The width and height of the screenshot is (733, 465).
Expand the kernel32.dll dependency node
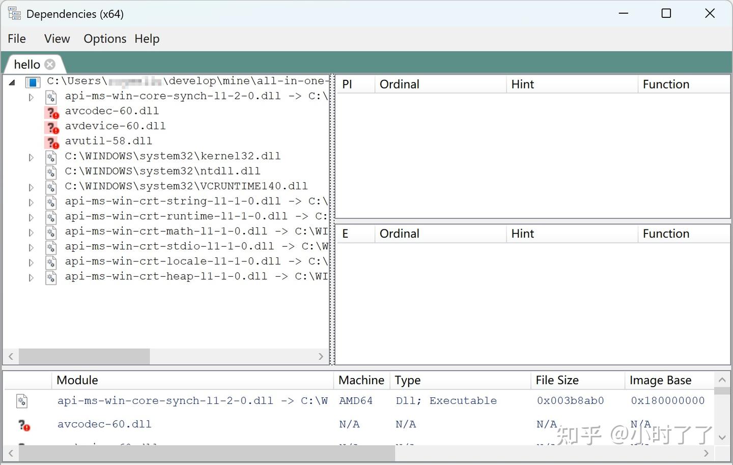31,157
